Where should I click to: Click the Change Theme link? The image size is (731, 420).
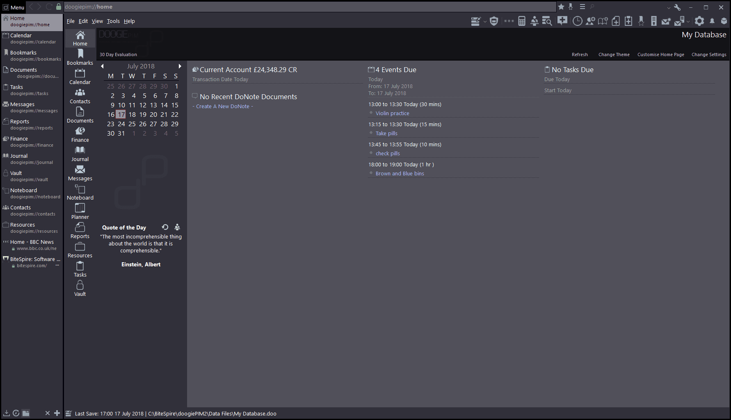tap(614, 54)
